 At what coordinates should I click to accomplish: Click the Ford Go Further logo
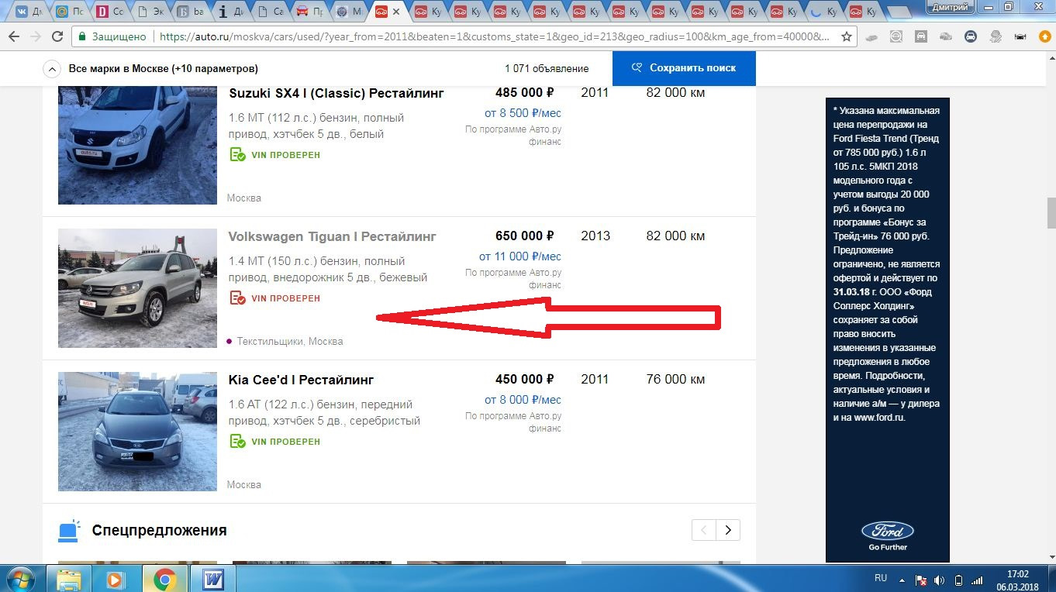(888, 535)
